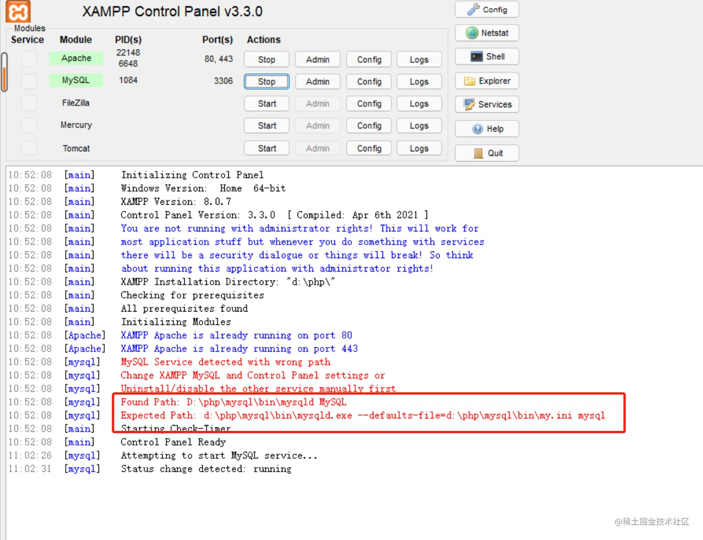
Task: Open Config with the wrench icon
Action: 487,9
